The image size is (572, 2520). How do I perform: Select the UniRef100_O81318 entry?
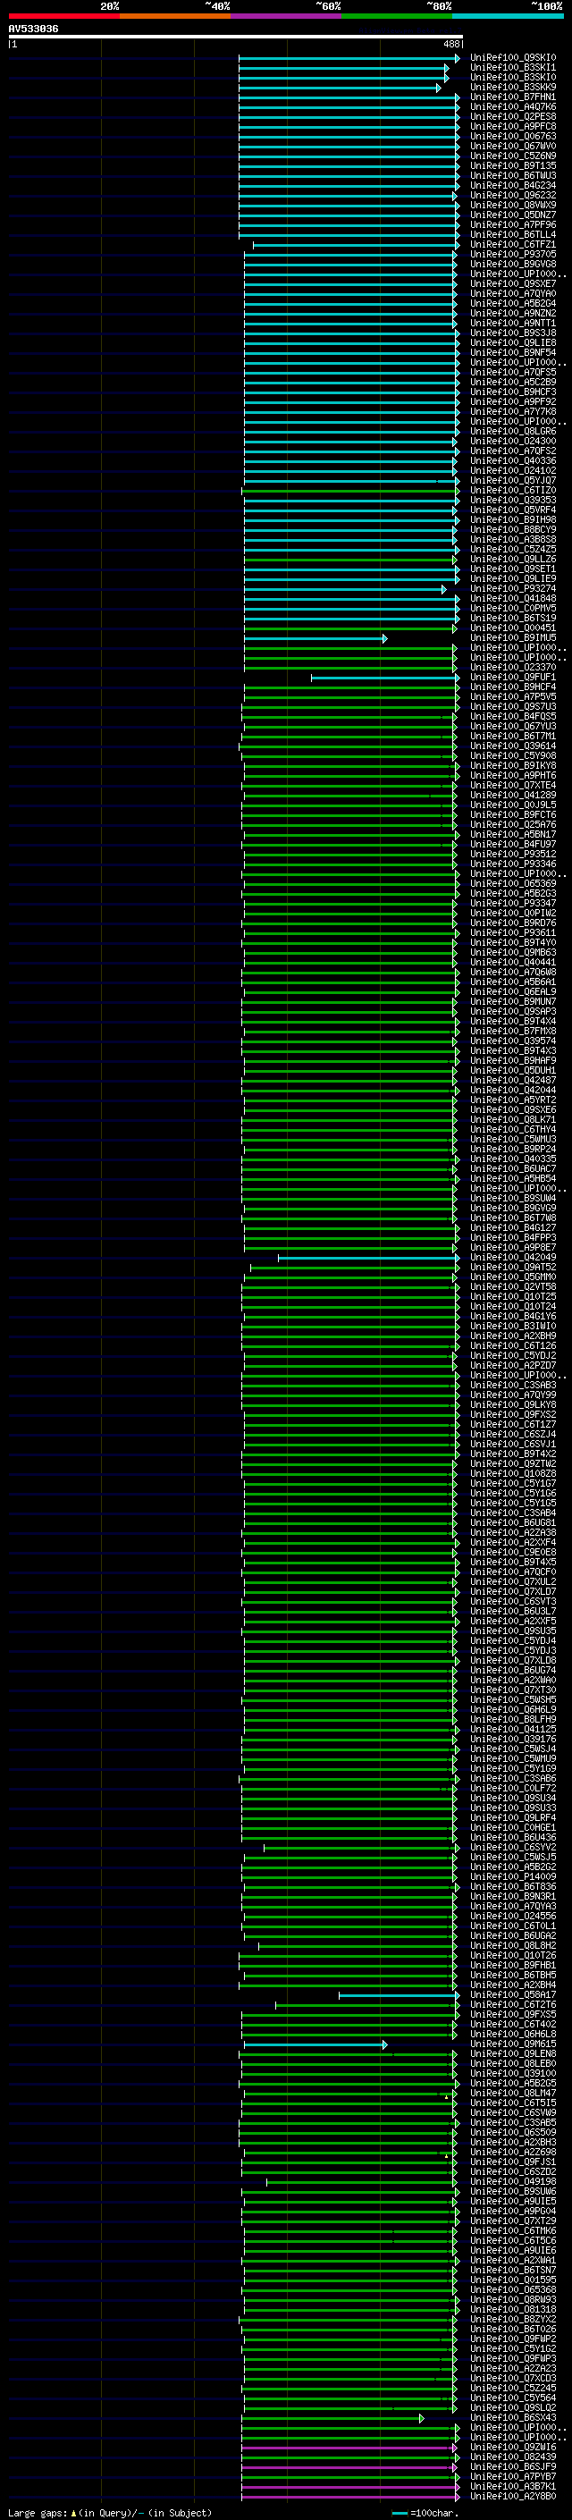pyautogui.click(x=513, y=2310)
